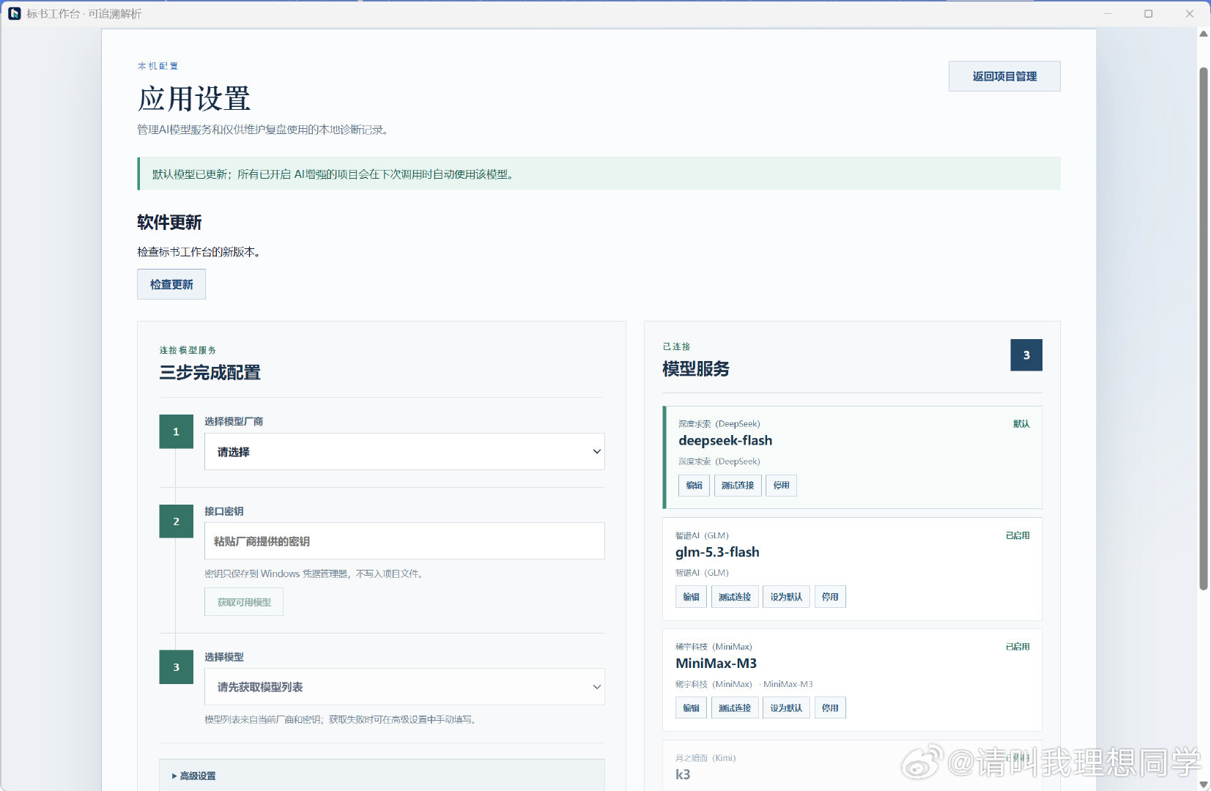Set glm-5.3-flash as default model
Screen dimensions: 1211x791
[x=786, y=597]
